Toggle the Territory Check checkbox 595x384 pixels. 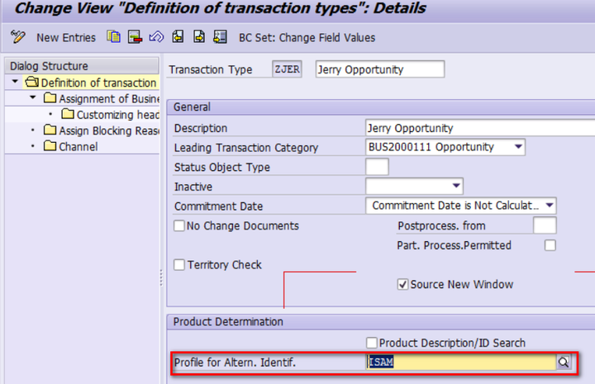pyautogui.click(x=179, y=264)
